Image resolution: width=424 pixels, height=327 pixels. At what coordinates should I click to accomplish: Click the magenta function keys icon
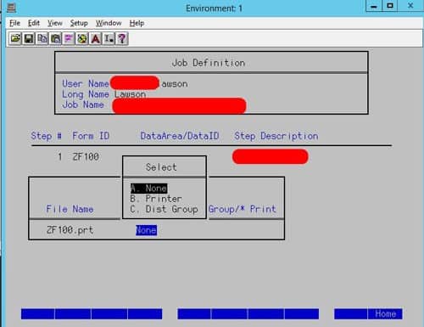click(69, 38)
